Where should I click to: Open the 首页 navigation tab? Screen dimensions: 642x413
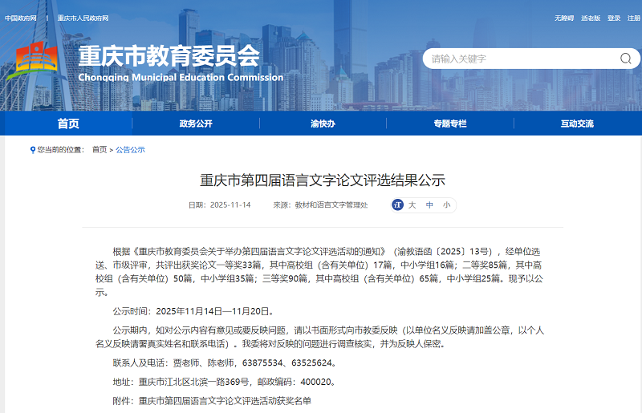68,123
